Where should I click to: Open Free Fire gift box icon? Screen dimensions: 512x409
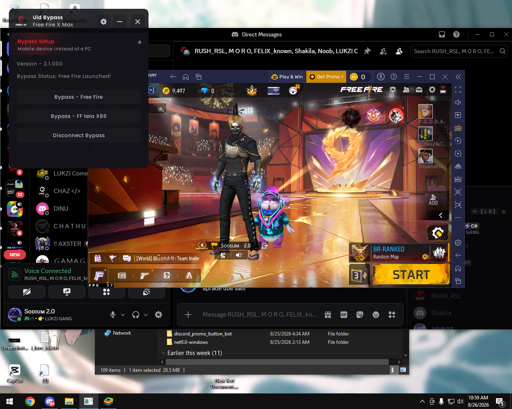tap(98, 258)
